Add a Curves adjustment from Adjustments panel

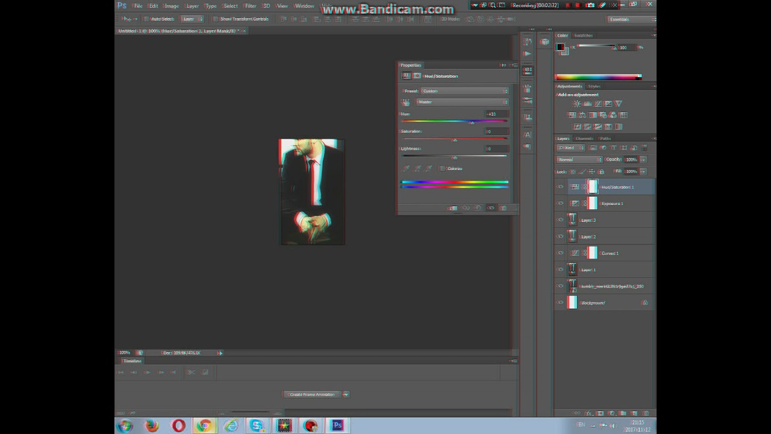coord(598,104)
